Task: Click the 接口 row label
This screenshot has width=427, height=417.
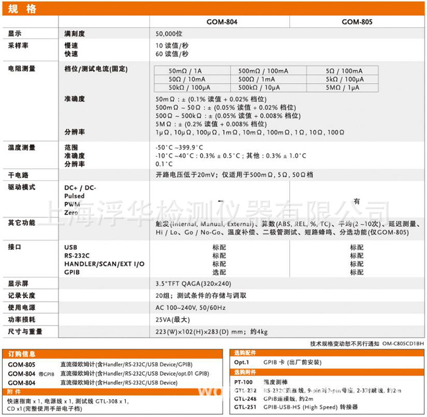Action: pyautogui.click(x=15, y=247)
